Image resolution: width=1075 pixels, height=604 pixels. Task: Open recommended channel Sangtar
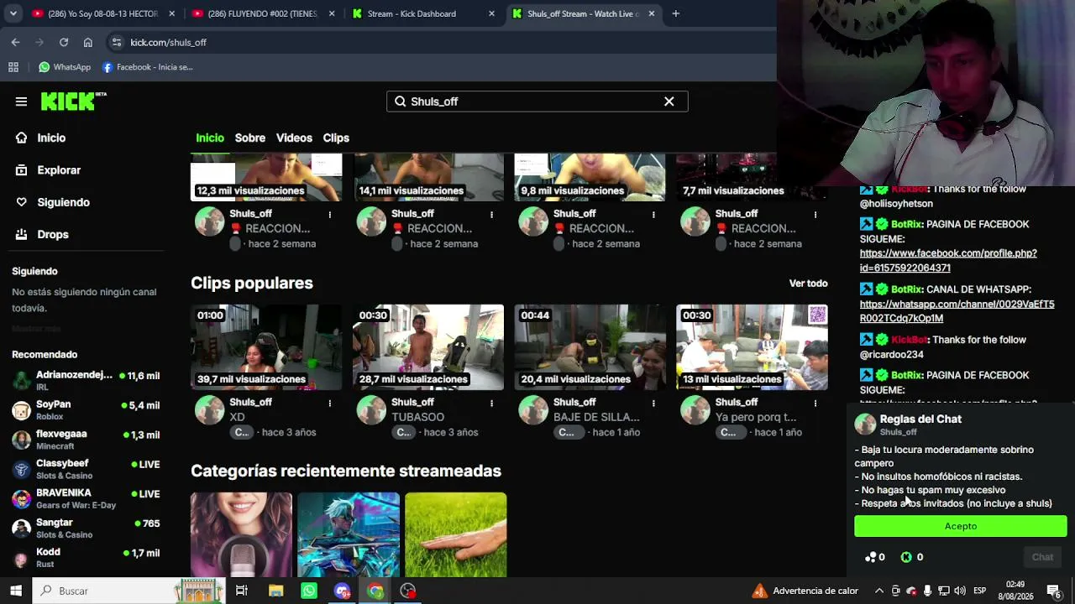[x=86, y=528]
